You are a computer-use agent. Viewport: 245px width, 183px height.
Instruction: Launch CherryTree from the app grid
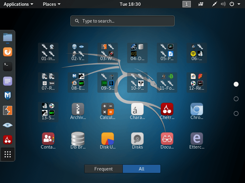tap(167, 111)
